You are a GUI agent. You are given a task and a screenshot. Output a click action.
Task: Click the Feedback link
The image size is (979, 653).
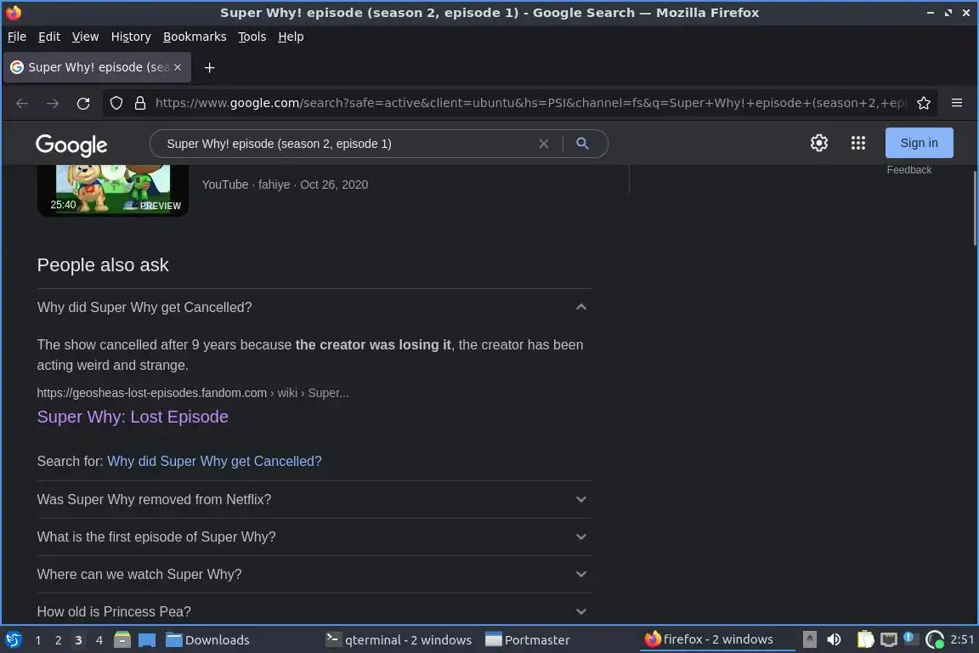coord(908,170)
